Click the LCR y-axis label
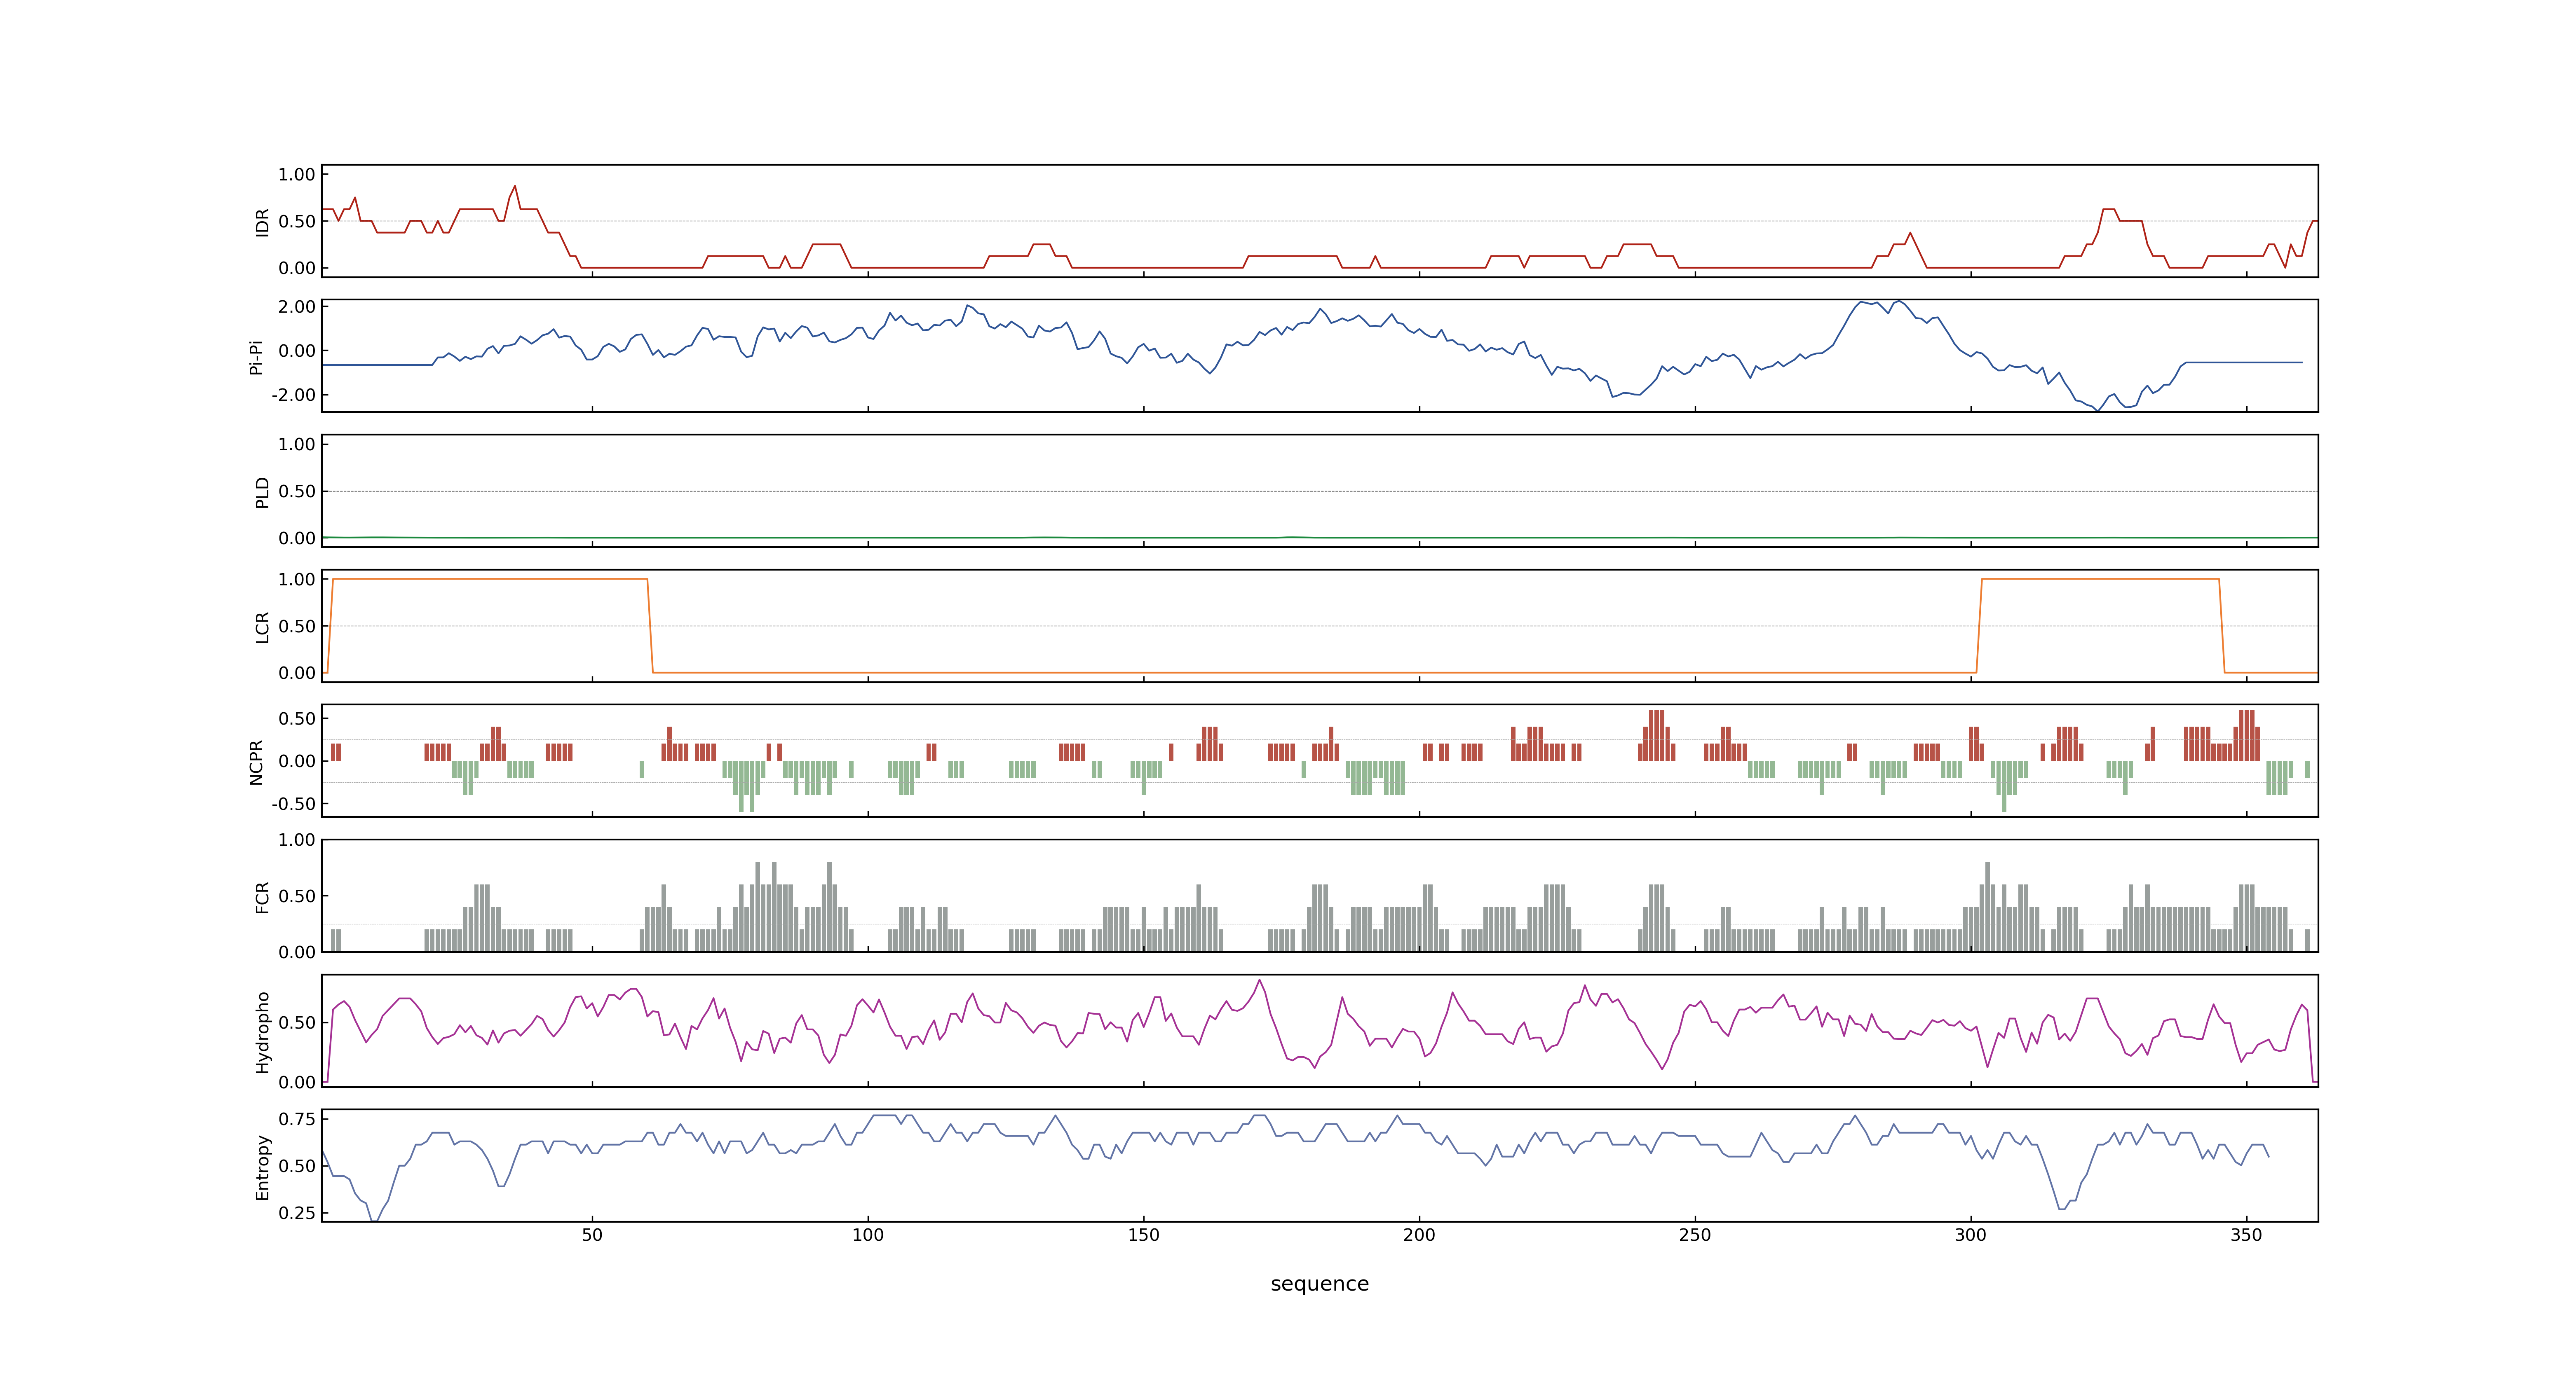Image resolution: width=2576 pixels, height=1373 pixels. (263, 627)
